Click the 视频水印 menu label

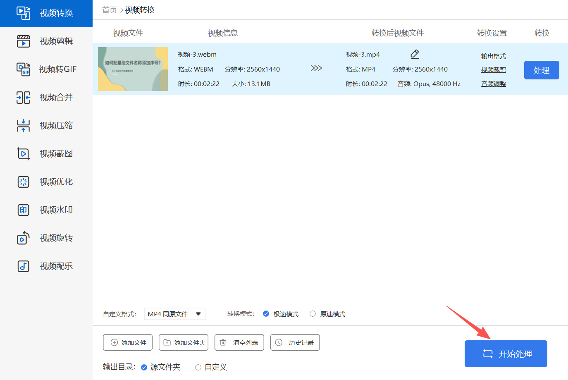56,210
